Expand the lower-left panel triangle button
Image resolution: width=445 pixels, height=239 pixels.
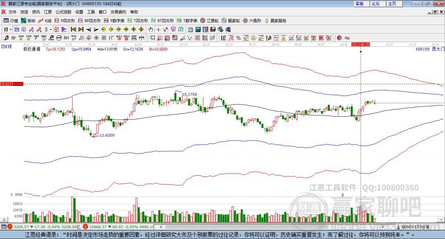coord(4,219)
